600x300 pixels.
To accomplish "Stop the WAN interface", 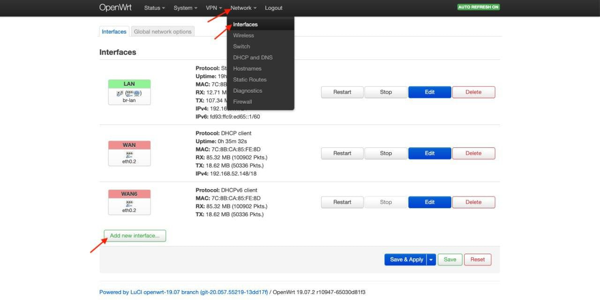I will [x=386, y=153].
